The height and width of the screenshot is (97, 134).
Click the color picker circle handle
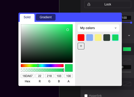[x=68, y=30]
